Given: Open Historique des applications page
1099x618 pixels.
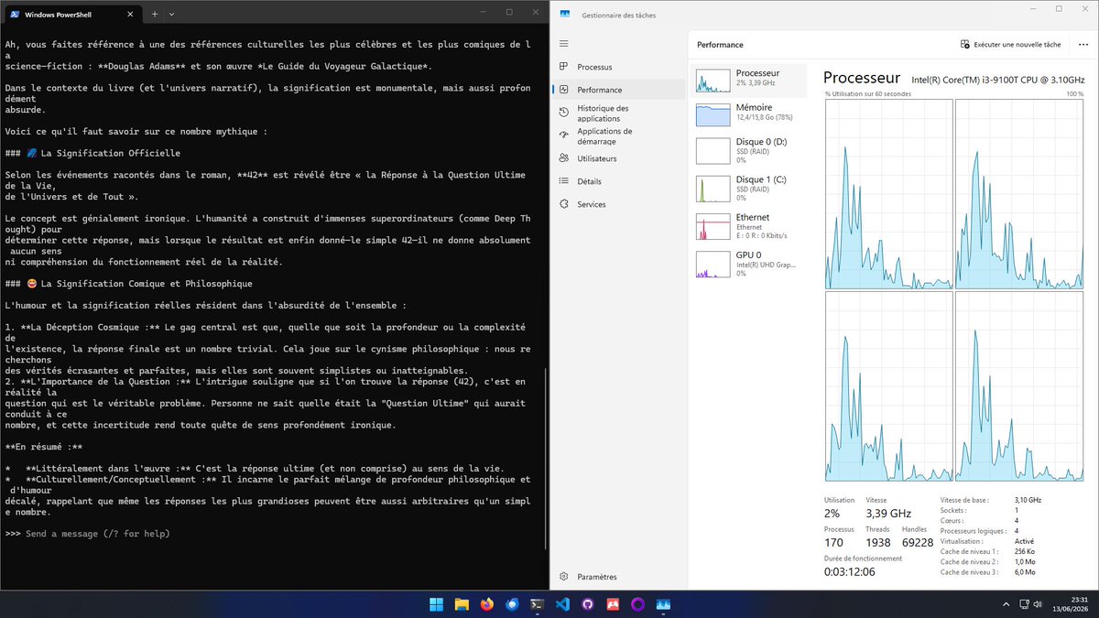Looking at the screenshot, I should pyautogui.click(x=618, y=113).
